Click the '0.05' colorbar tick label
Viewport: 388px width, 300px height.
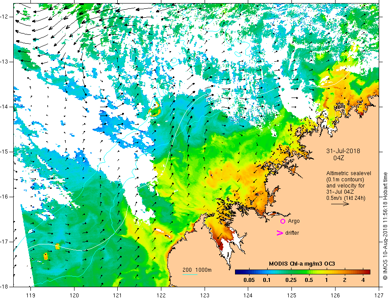click(249, 280)
